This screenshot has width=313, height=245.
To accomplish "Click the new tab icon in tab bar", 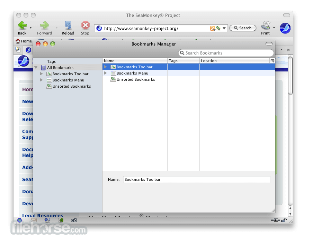I will click(18, 49).
